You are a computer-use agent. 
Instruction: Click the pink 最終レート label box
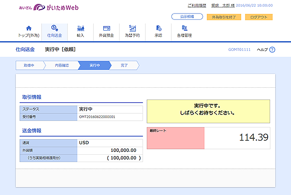pos(176,138)
